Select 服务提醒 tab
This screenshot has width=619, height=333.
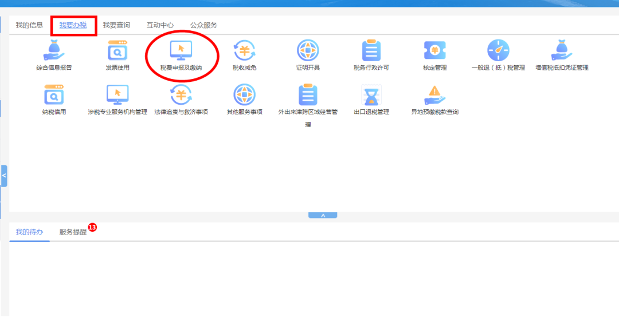click(x=73, y=232)
